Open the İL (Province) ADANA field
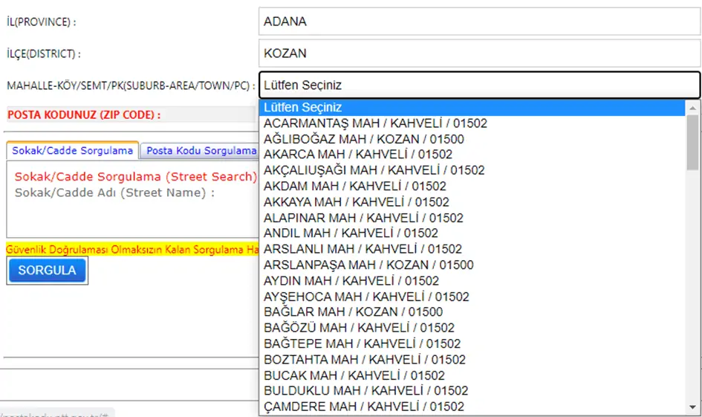Viewport: 702px width, 417px height. coord(479,22)
